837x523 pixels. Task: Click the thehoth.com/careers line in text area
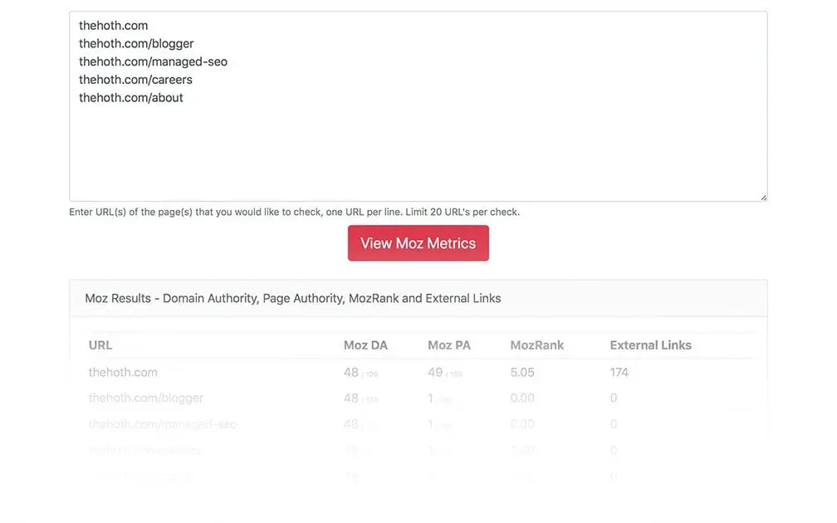[x=135, y=80]
